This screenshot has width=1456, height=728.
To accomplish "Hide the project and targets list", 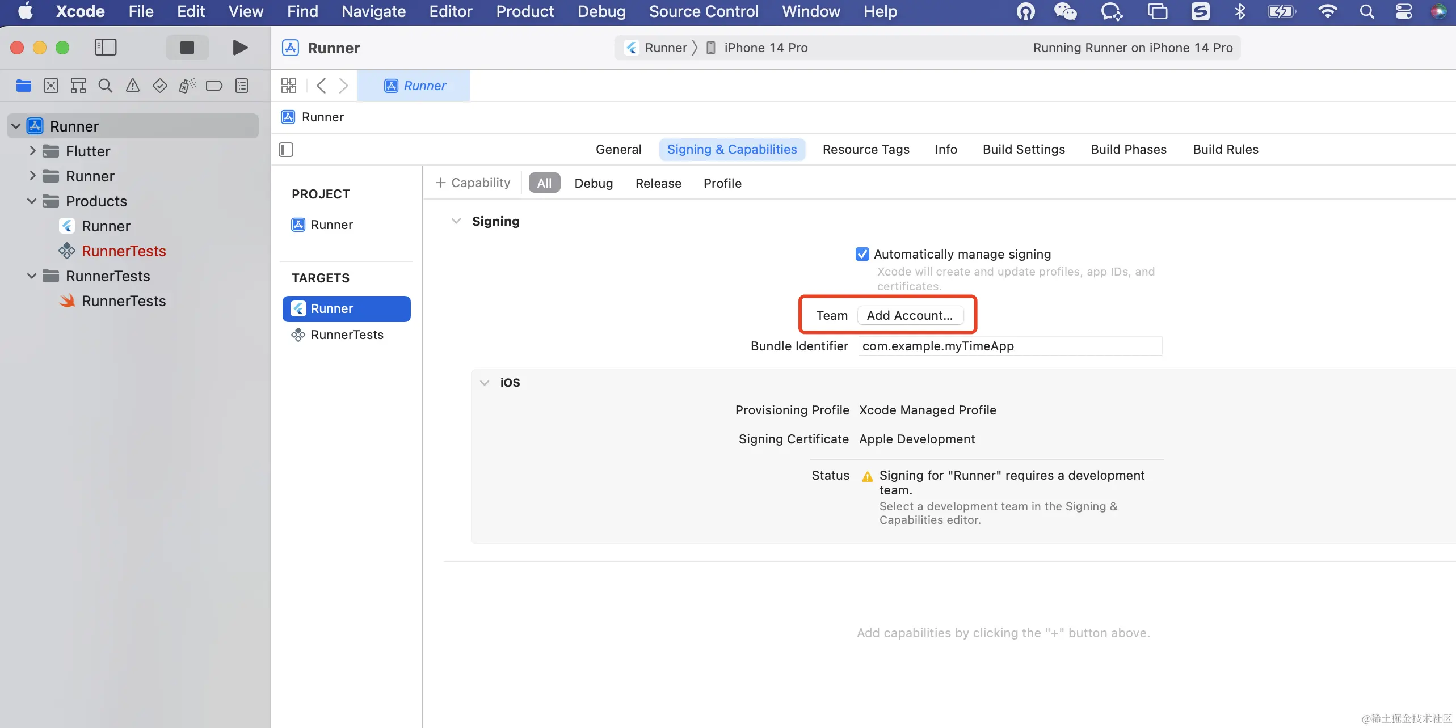I will click(286, 150).
